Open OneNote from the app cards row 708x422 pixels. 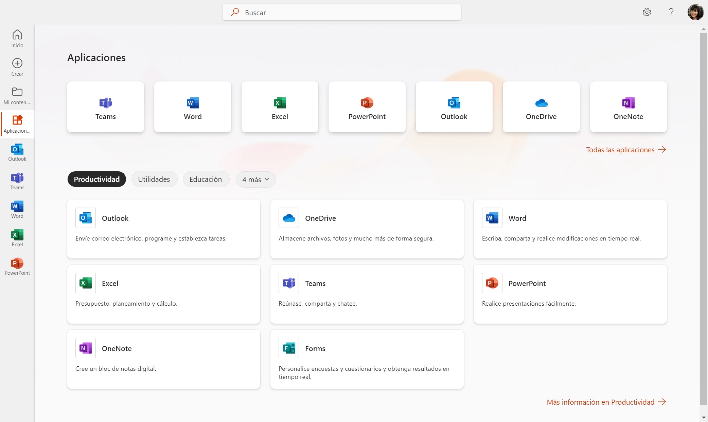click(628, 107)
